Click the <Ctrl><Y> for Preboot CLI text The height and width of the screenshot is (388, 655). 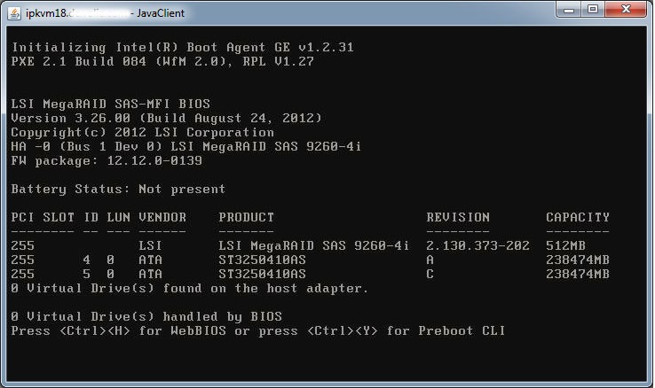point(406,331)
